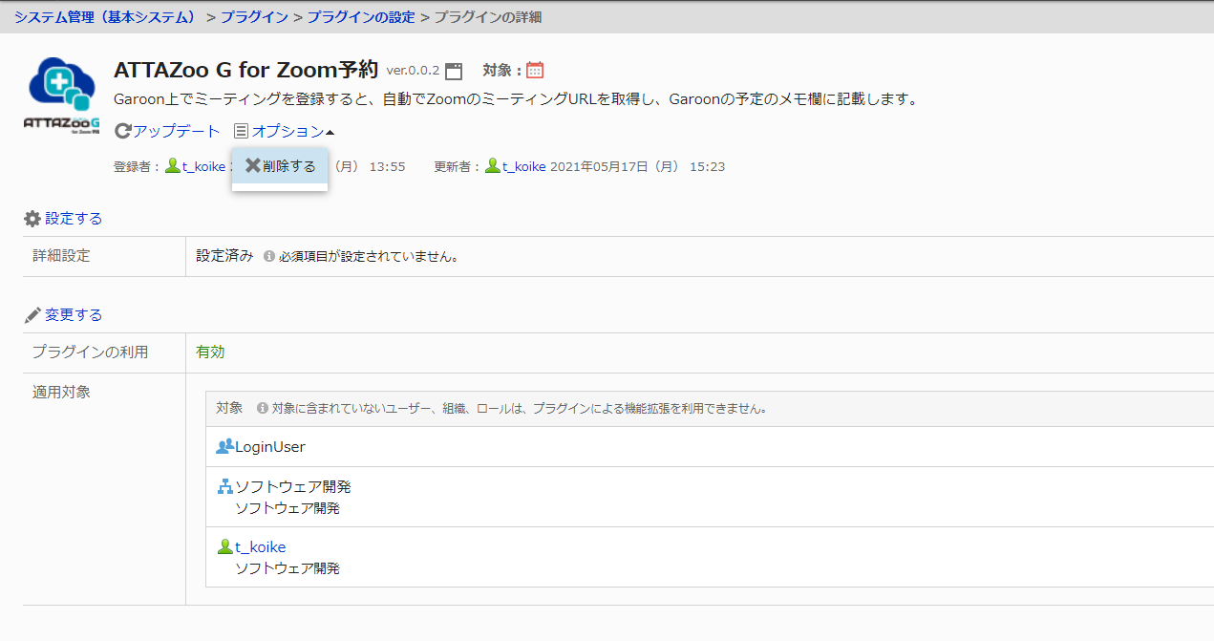Click the LoginUser role icon
Image resolution: width=1214 pixels, height=641 pixels.
click(x=224, y=447)
